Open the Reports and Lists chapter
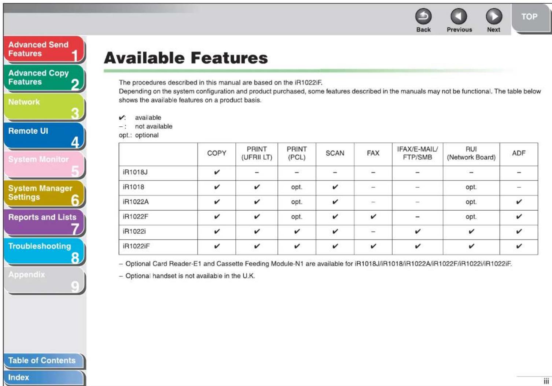The image size is (552, 386). click(x=44, y=222)
